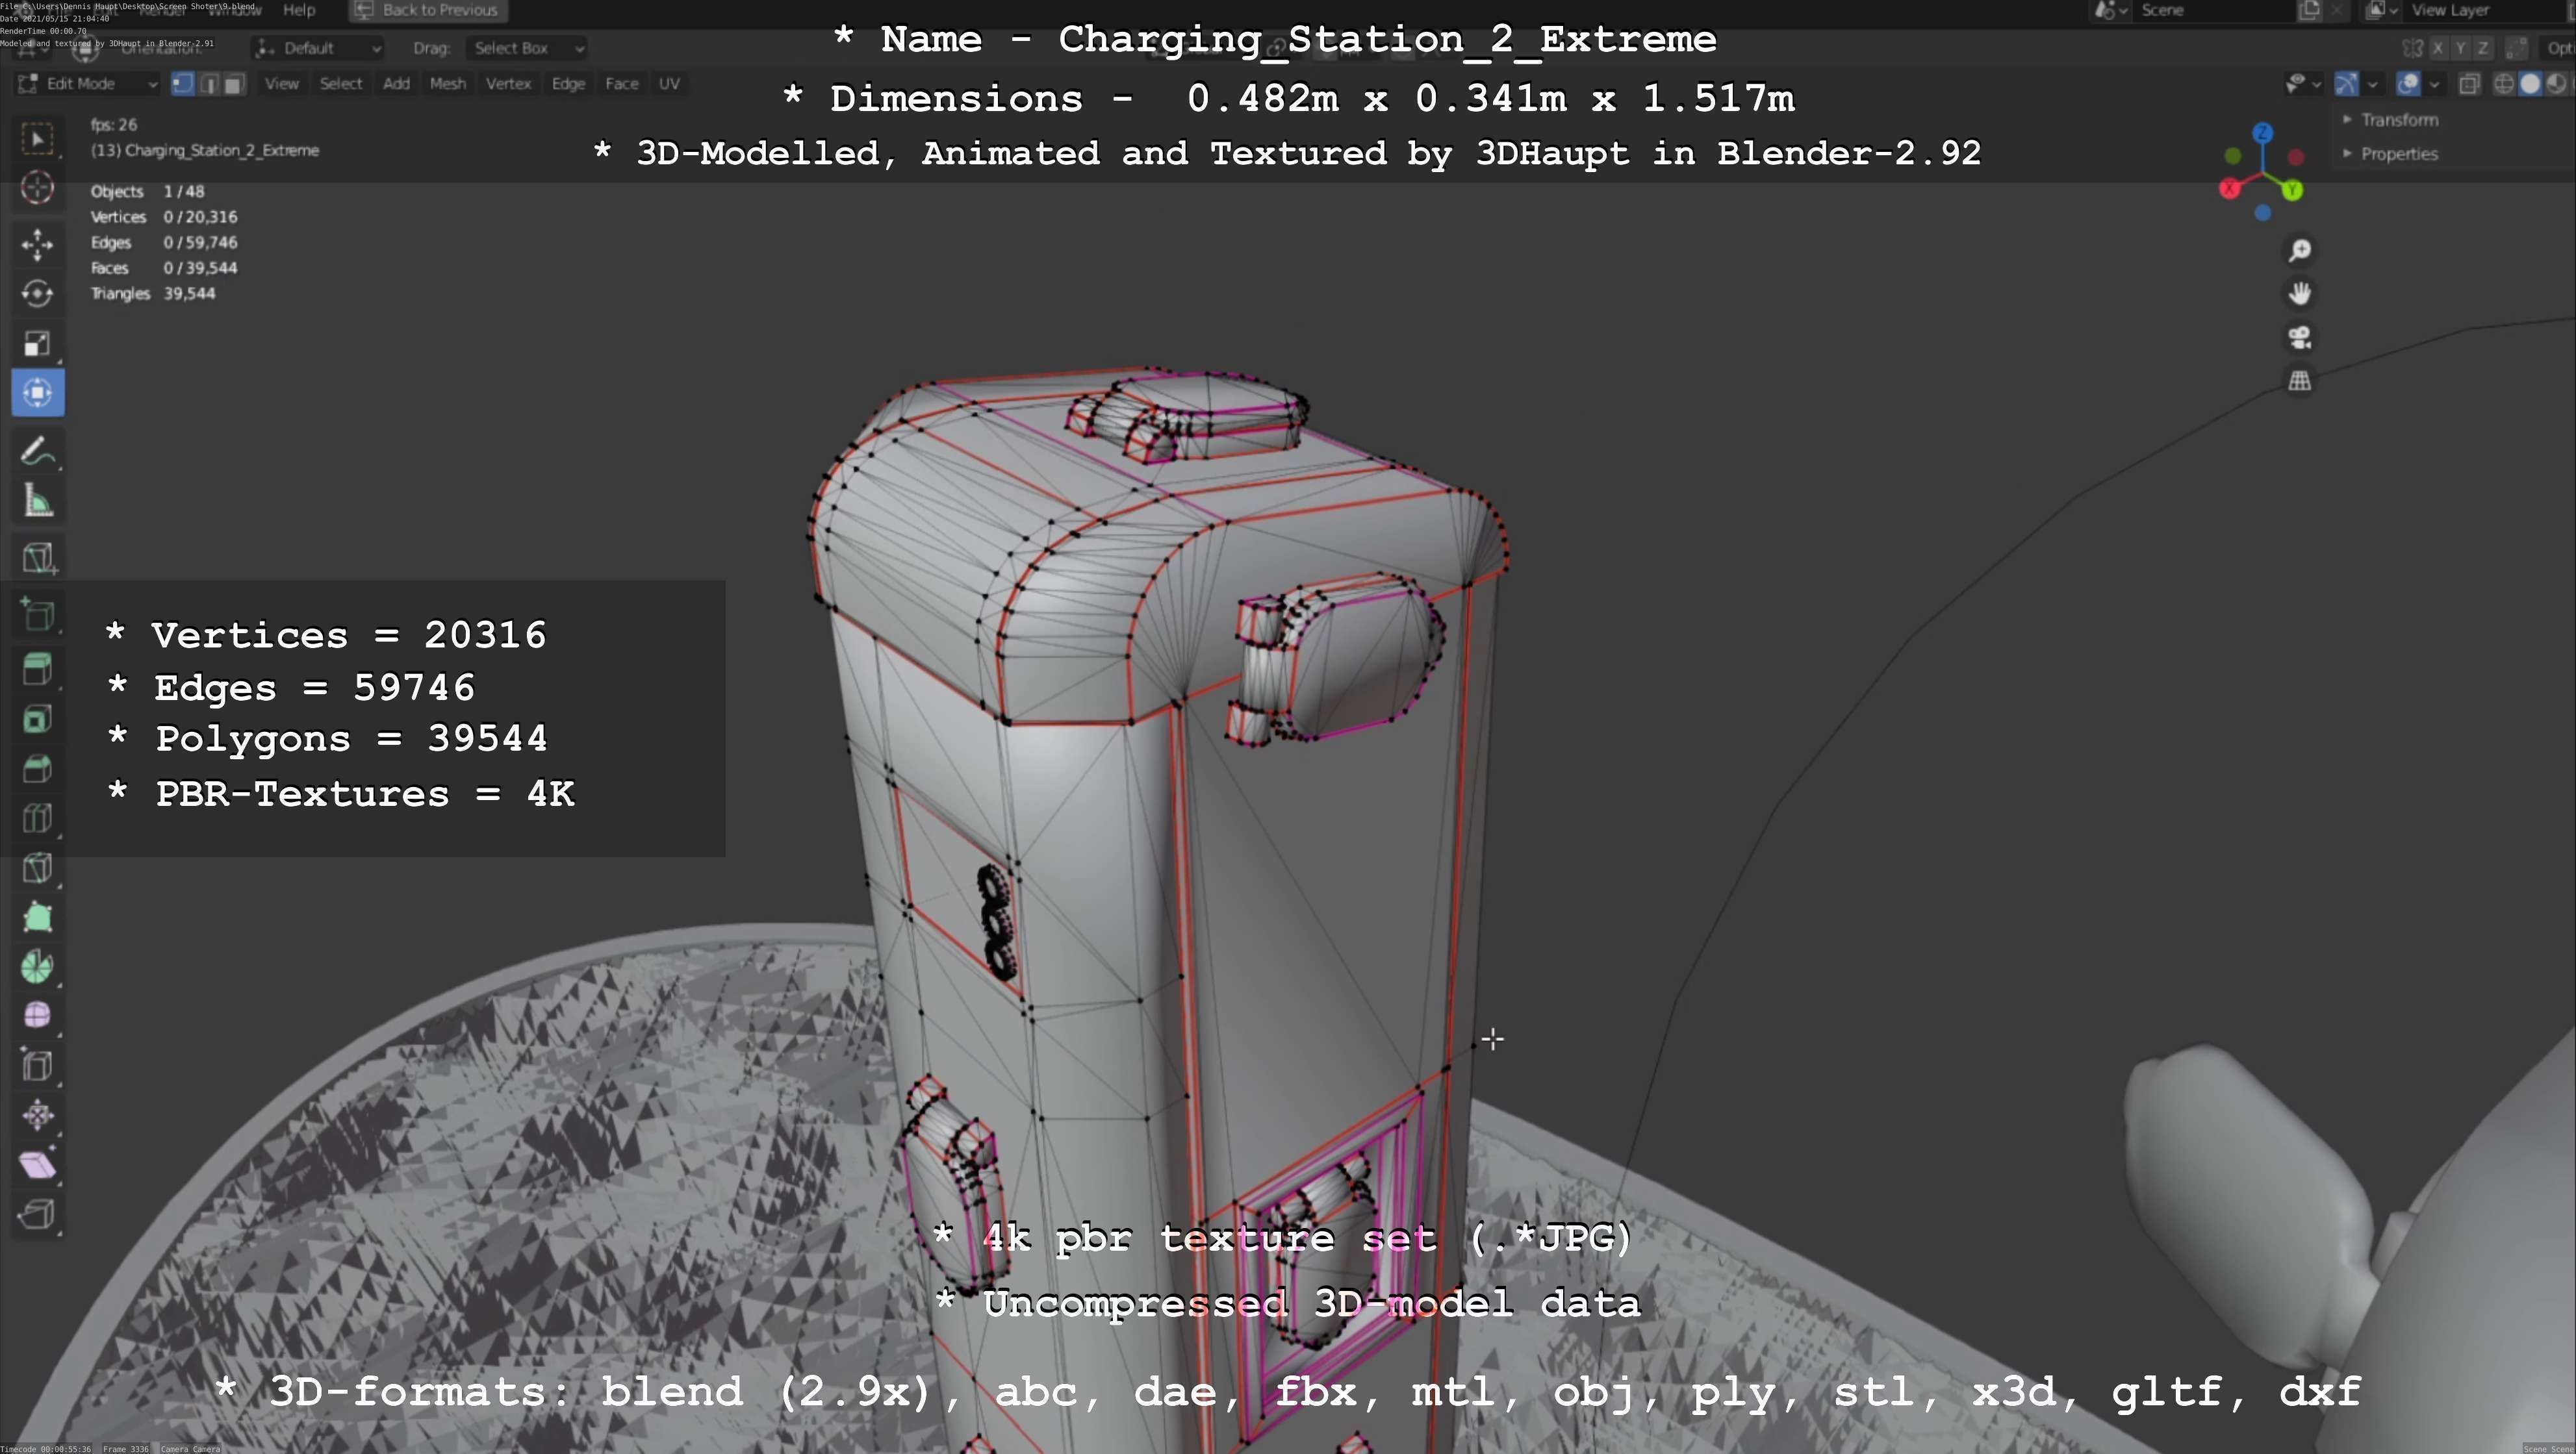Pick the Rotate tool

[x=38, y=294]
